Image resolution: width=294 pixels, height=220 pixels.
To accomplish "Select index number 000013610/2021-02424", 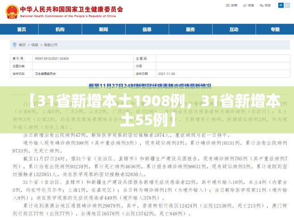I will pos(52,59).
